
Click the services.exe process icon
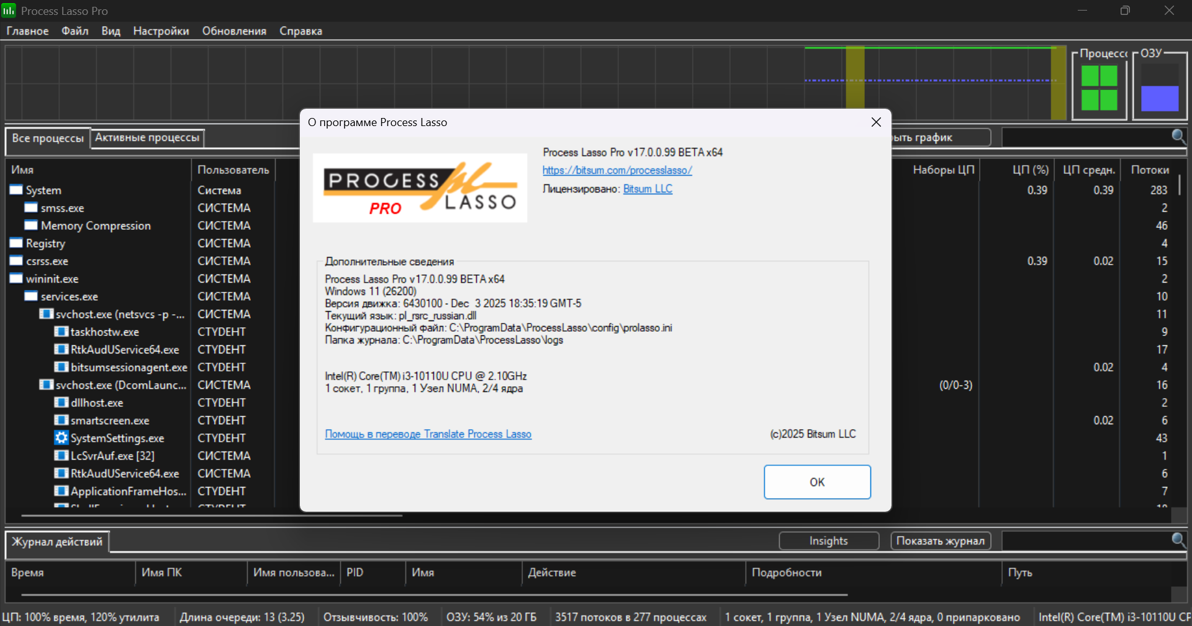tap(31, 296)
